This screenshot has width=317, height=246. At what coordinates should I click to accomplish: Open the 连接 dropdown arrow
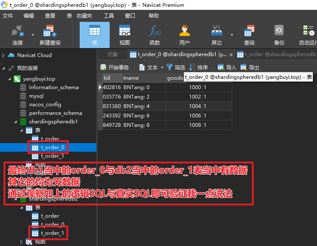click(x=33, y=35)
